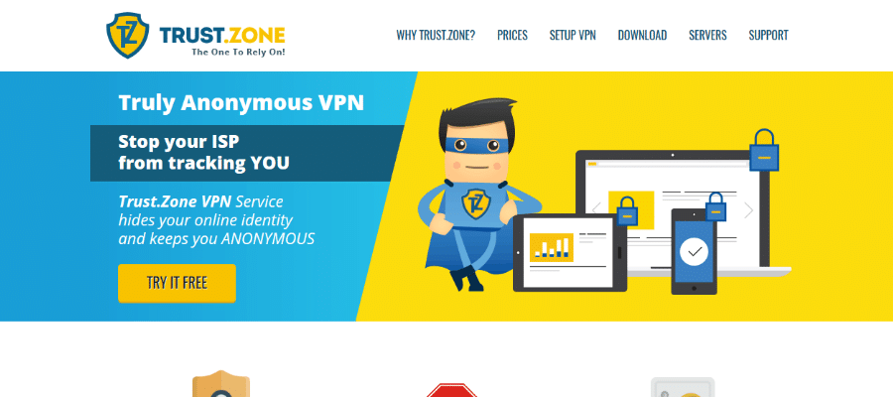
Task: Click the padlock icon above the laptop
Action: coord(764,151)
